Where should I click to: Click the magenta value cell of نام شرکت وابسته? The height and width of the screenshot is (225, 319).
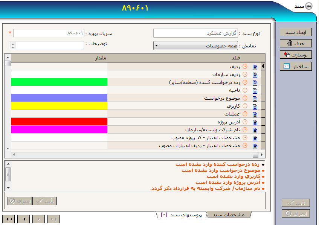pos(59,130)
